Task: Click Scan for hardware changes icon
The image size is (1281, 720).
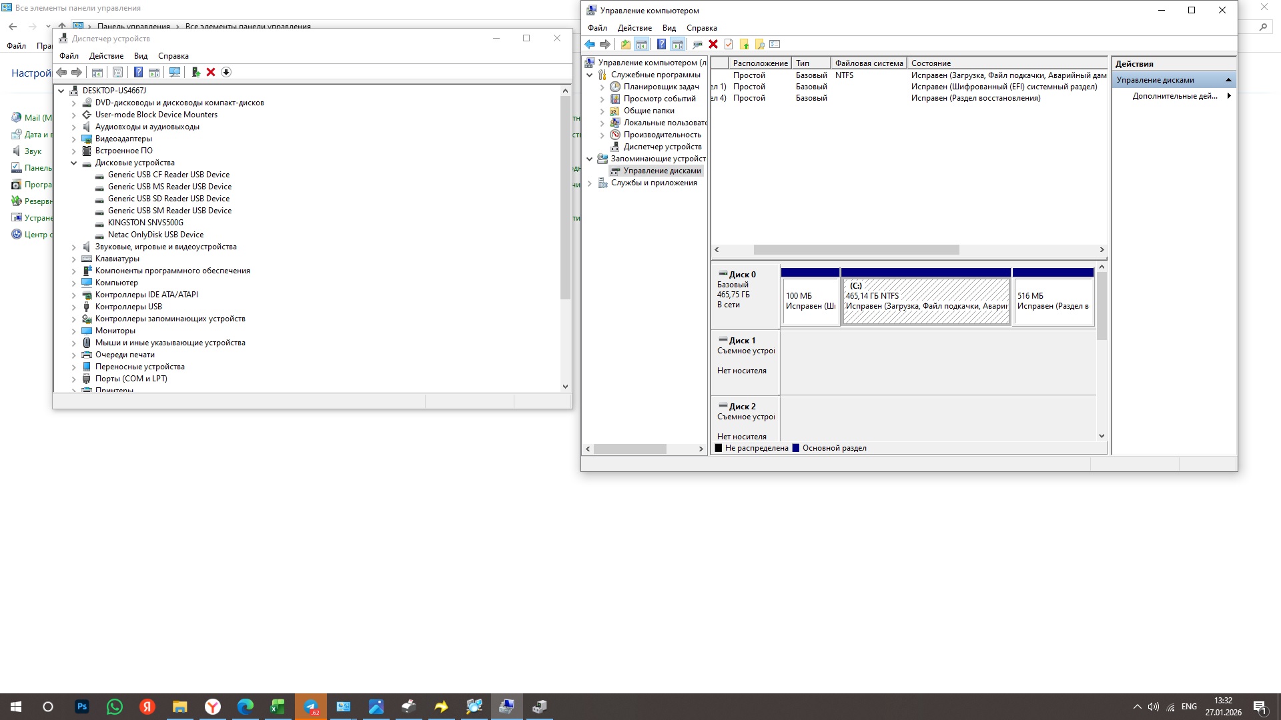Action: point(175,72)
